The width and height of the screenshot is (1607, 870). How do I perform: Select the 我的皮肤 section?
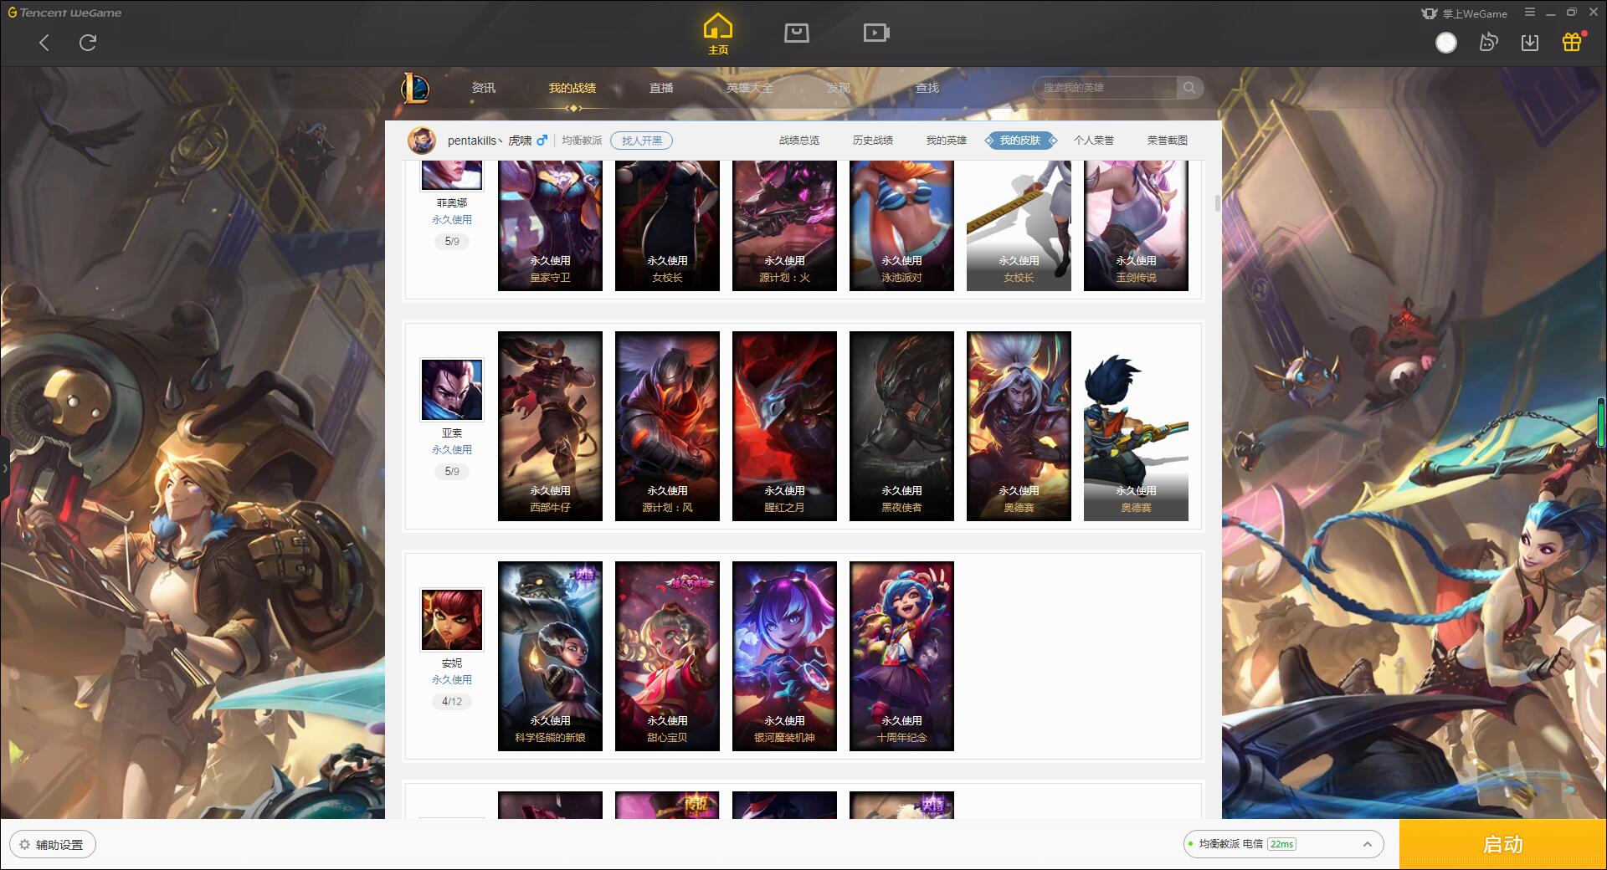pyautogui.click(x=1020, y=141)
